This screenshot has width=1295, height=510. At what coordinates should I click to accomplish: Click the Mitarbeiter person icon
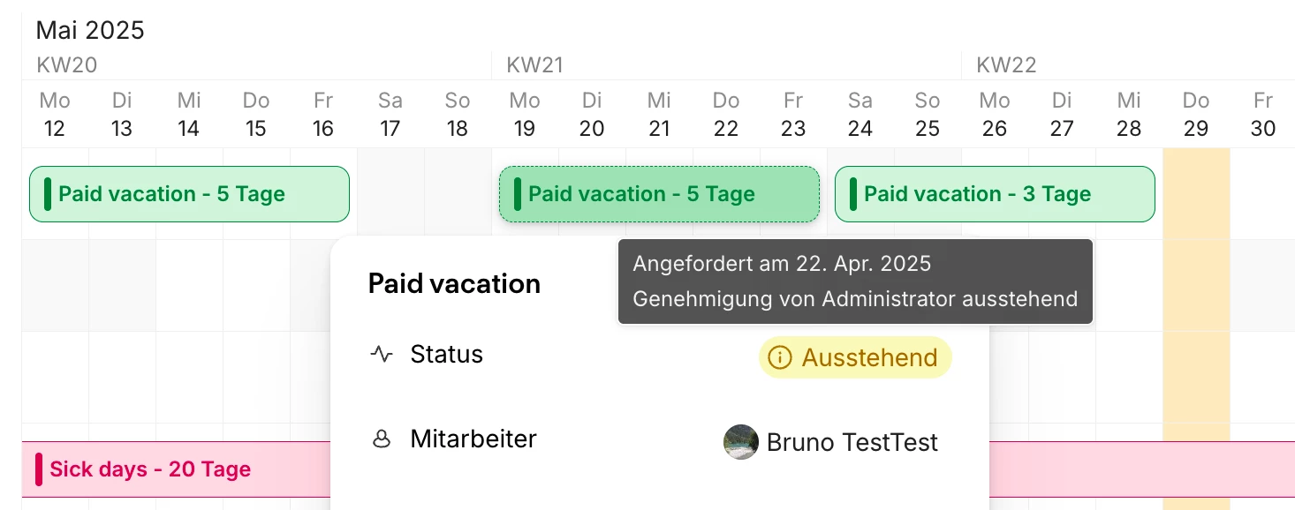pos(381,439)
